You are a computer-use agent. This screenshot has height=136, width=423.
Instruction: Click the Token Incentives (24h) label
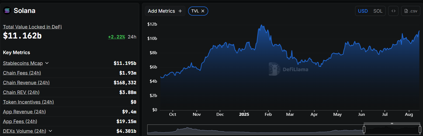click(x=28, y=102)
